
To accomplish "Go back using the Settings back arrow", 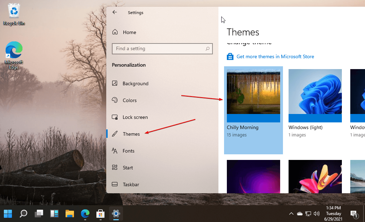I will point(115,12).
